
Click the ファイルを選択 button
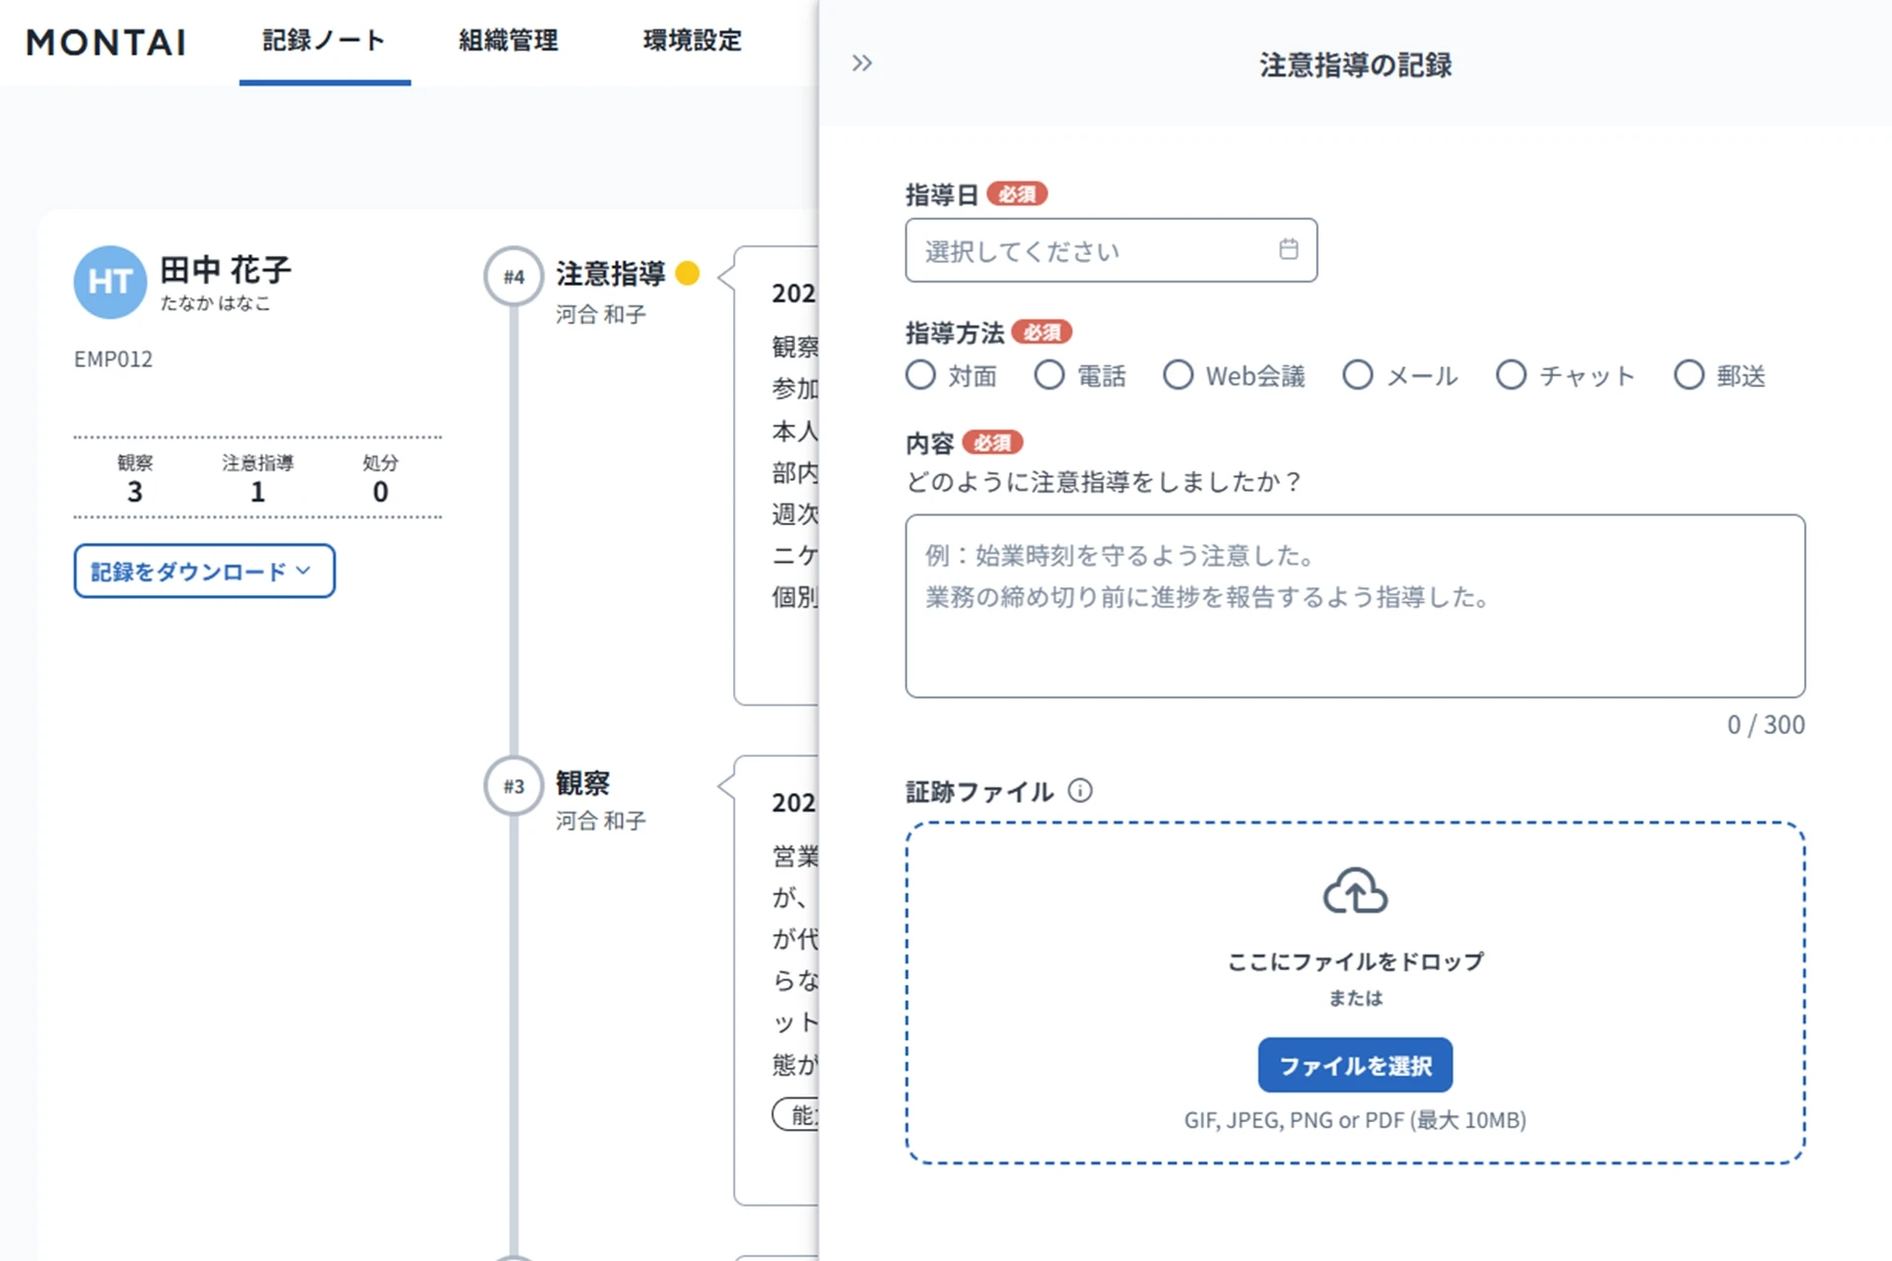[1355, 1065]
